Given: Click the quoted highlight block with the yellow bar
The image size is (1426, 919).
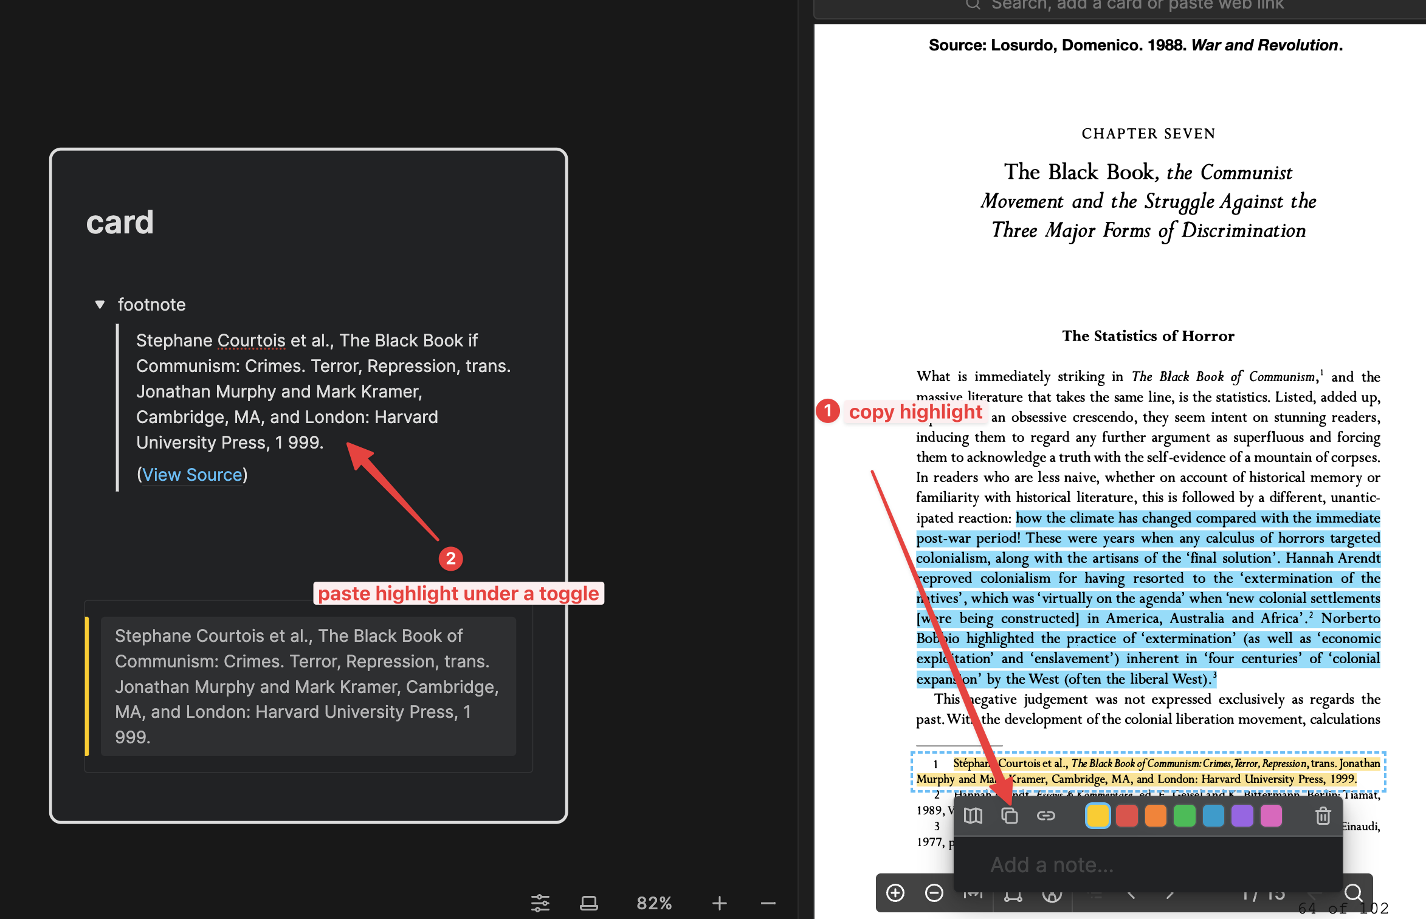Looking at the screenshot, I should pos(308,686).
